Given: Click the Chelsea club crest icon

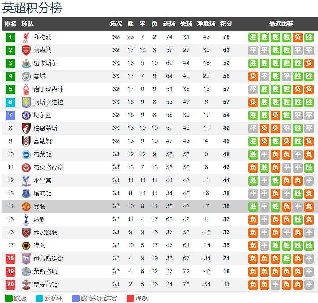Looking at the screenshot, I should click(26, 115).
